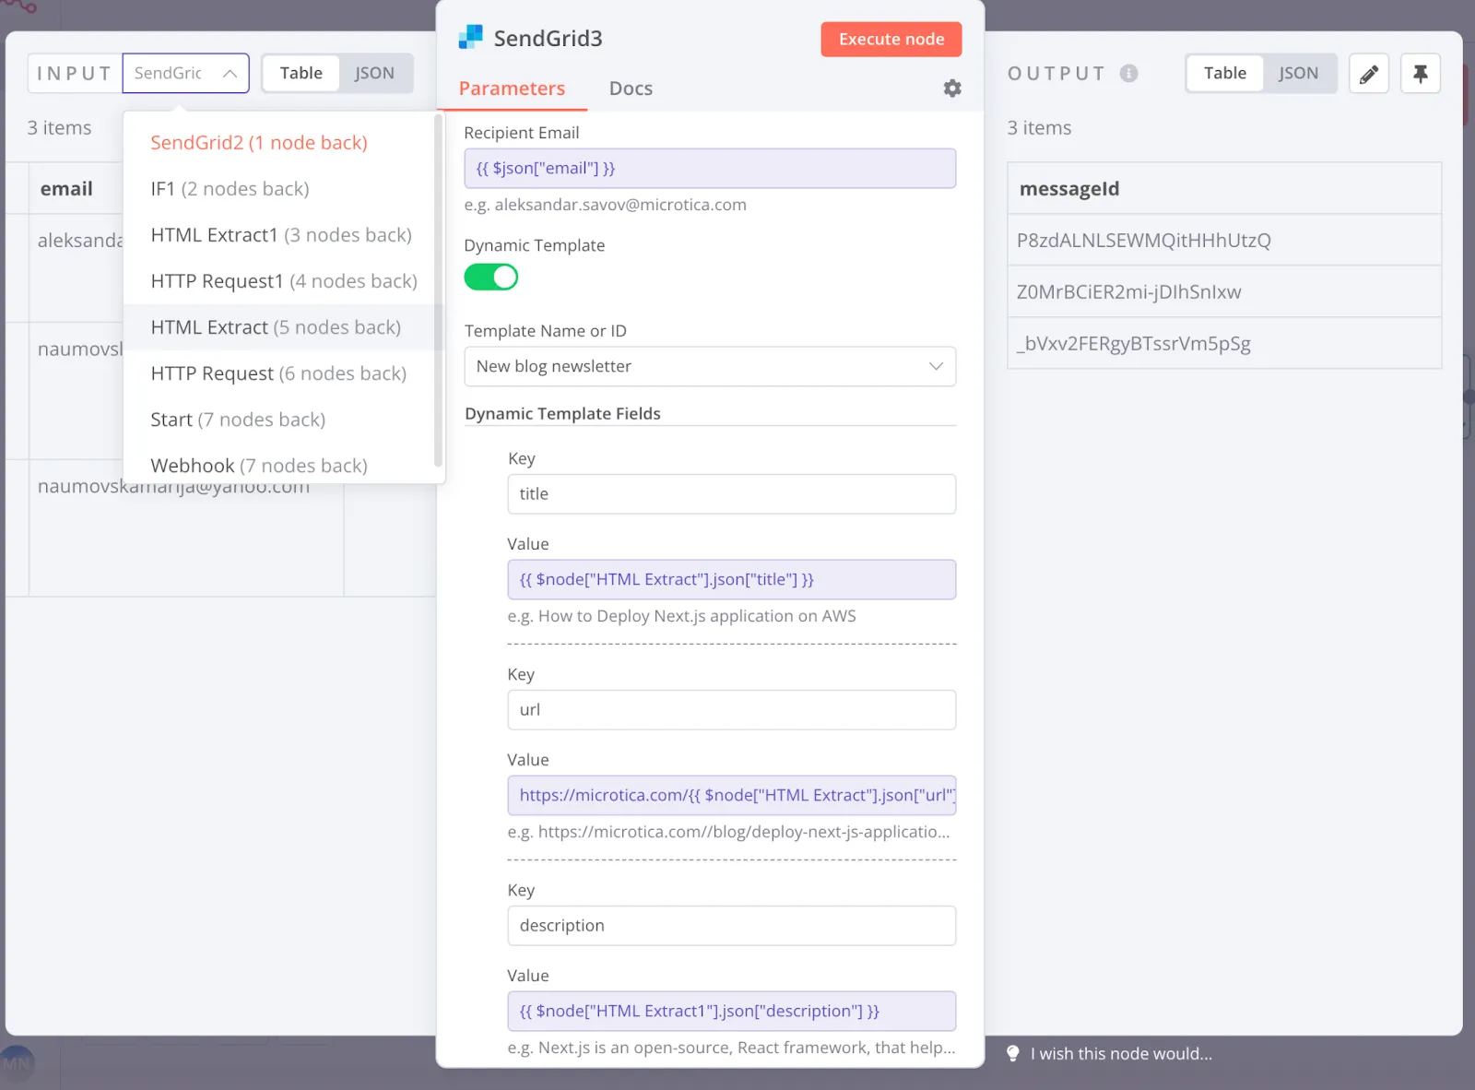Click the 'url' Key field
Image resolution: width=1475 pixels, height=1090 pixels.
click(731, 710)
